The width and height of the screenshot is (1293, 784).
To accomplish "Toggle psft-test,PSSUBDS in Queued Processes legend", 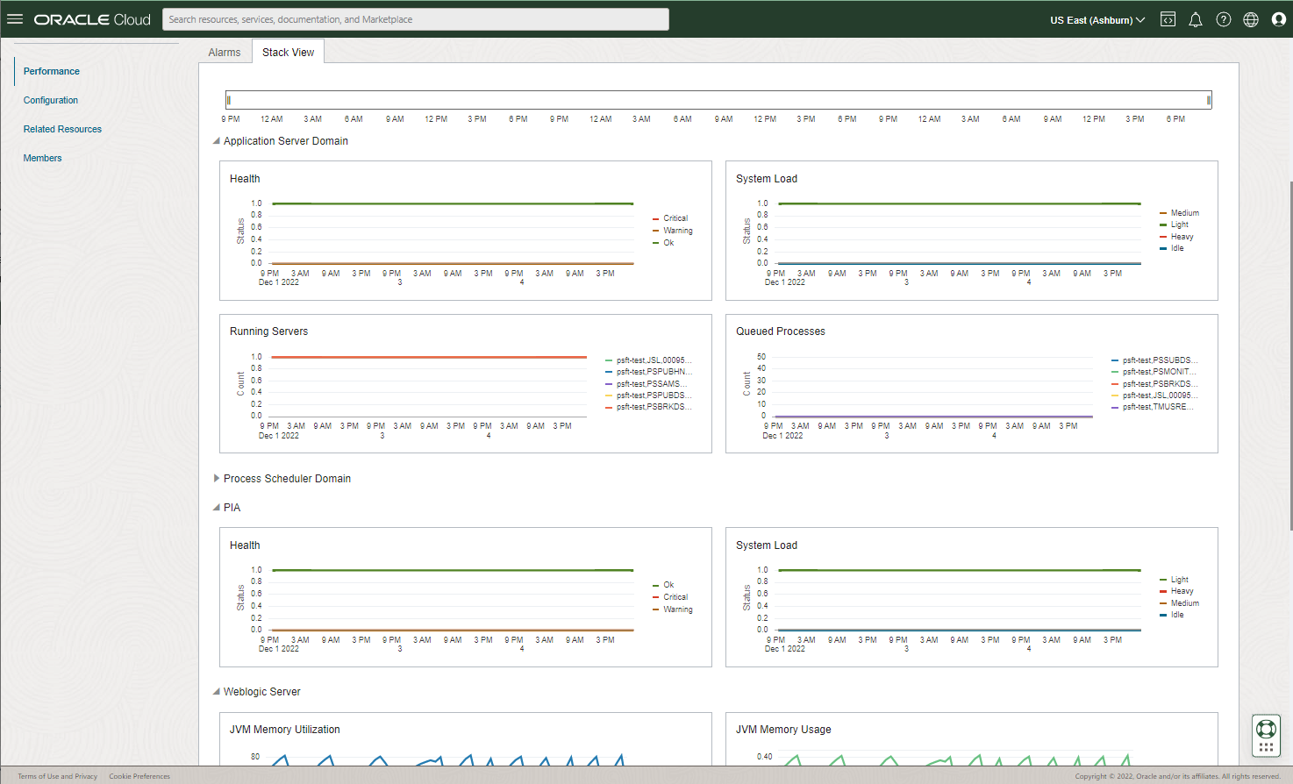I will pyautogui.click(x=1158, y=359).
